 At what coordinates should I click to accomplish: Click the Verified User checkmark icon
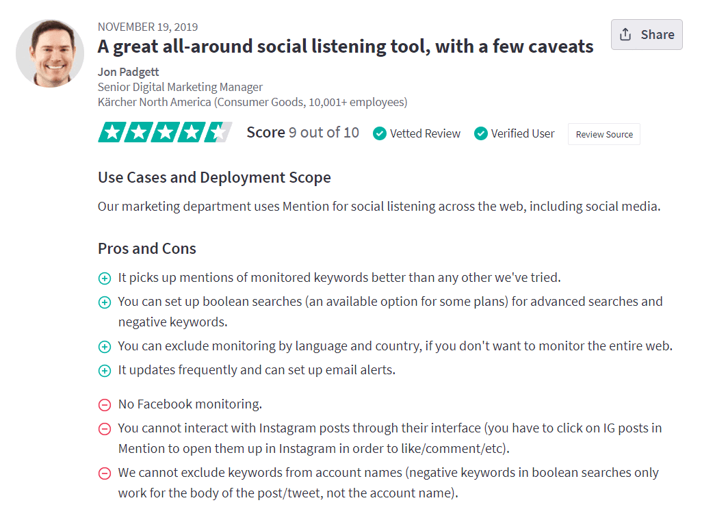(481, 133)
